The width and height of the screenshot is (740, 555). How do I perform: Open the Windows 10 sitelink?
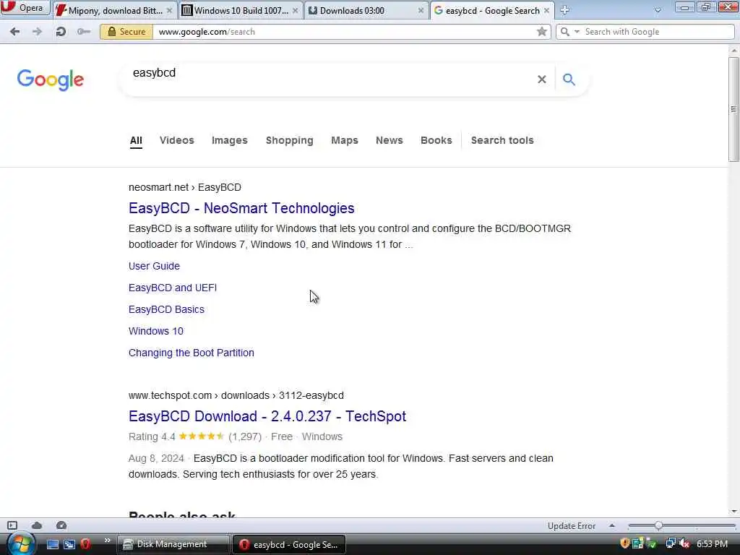click(x=156, y=331)
